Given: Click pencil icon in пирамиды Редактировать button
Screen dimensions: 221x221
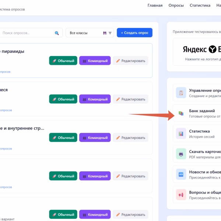Looking at the screenshot, I should 118,61.
